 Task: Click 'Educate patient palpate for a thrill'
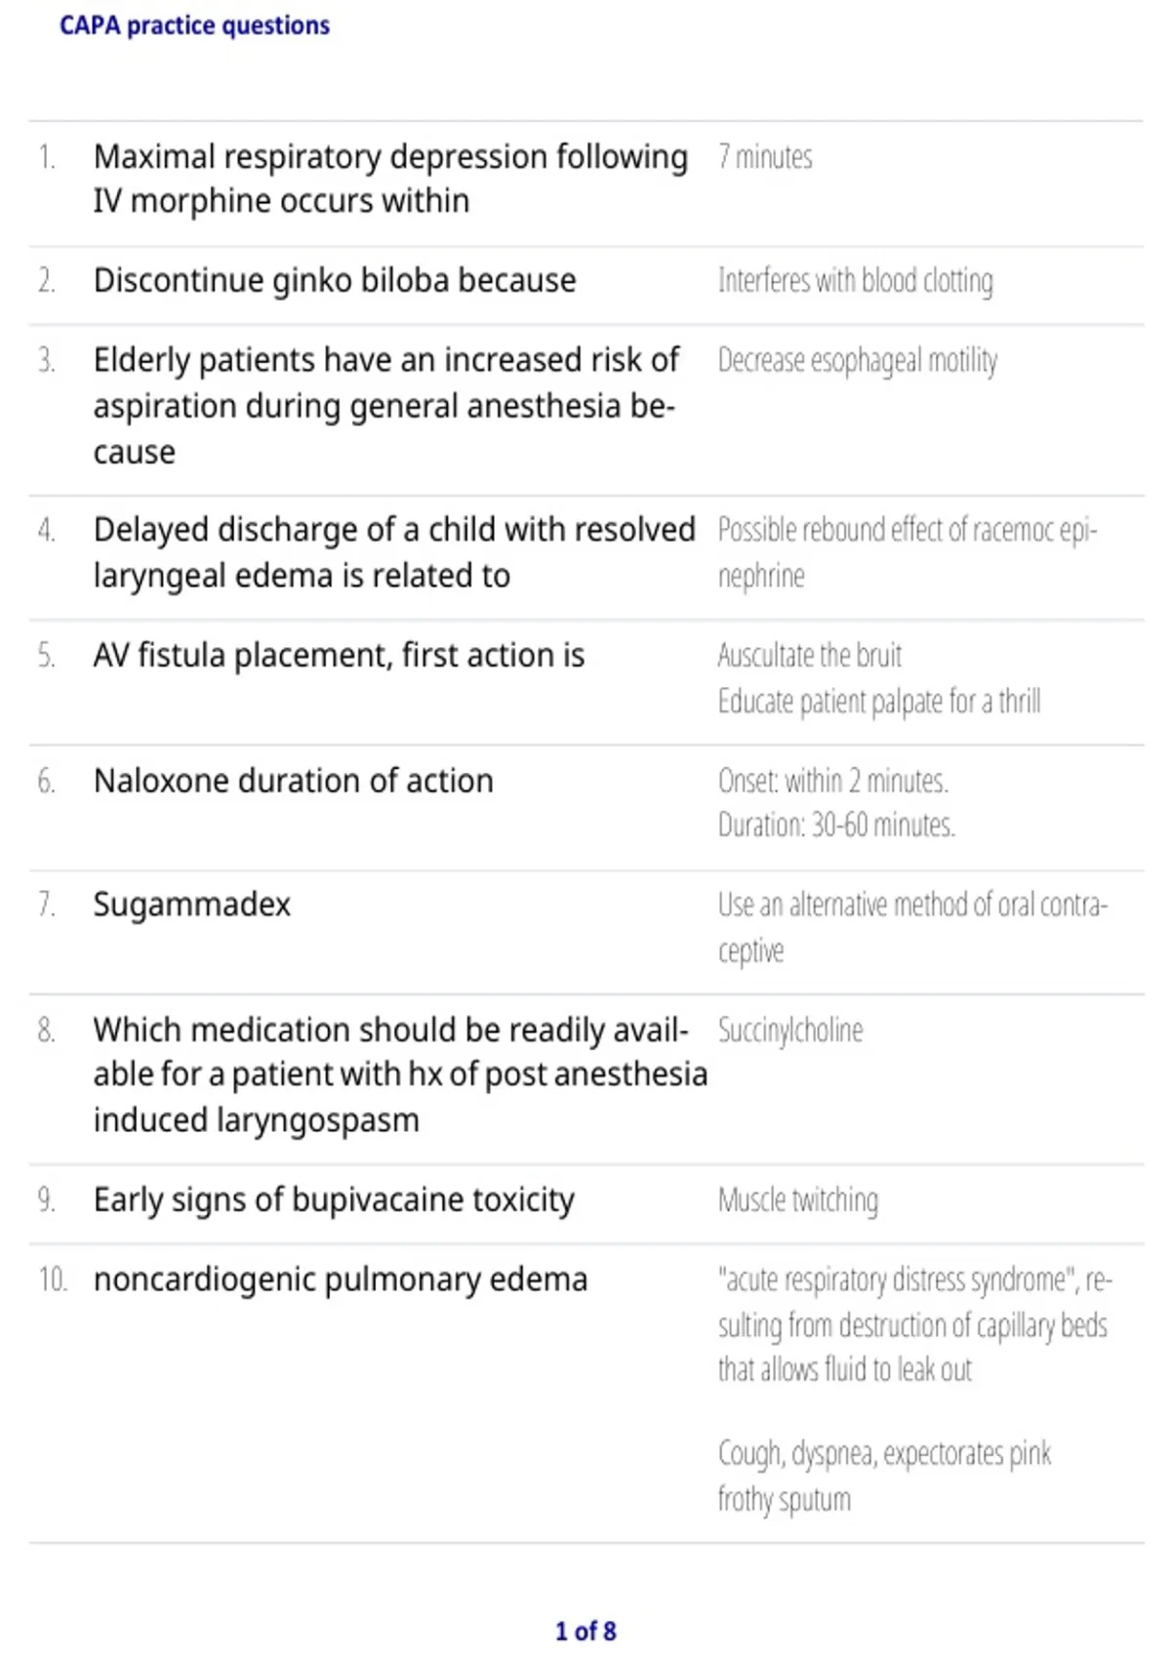click(x=879, y=702)
